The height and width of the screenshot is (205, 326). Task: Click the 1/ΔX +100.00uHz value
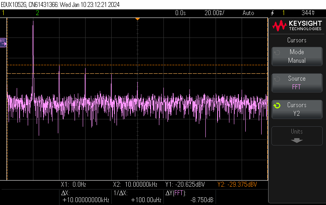pyautogui.click(x=146, y=200)
